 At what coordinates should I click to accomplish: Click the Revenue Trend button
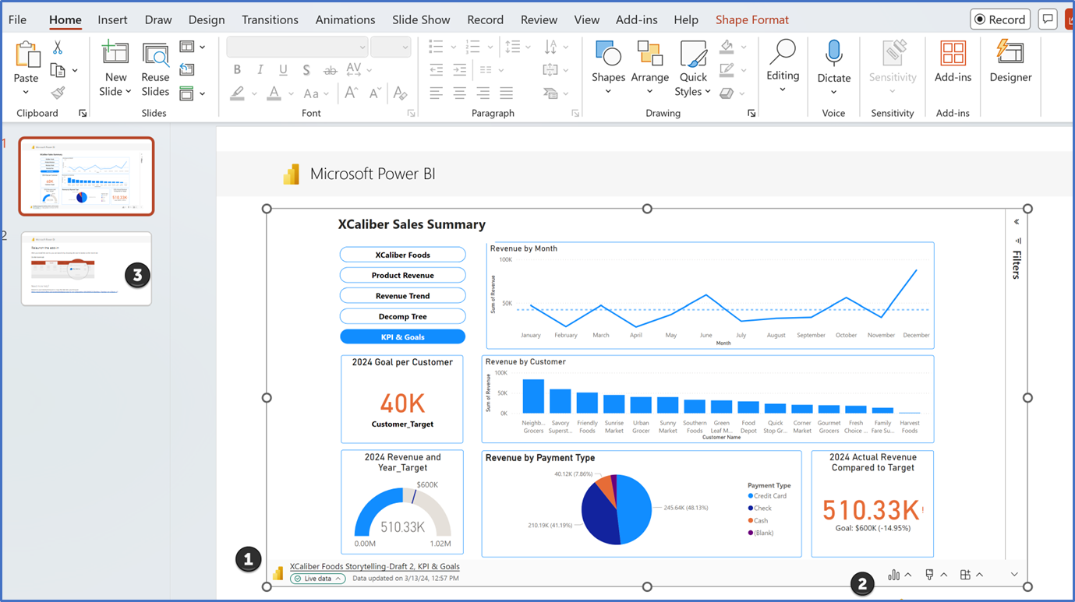click(x=402, y=296)
